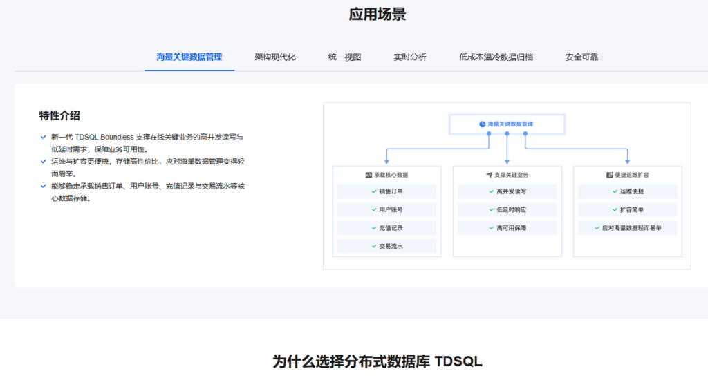708x378 pixels.
Task: Click the 支撑关键业务 column title
Action: coord(511,175)
